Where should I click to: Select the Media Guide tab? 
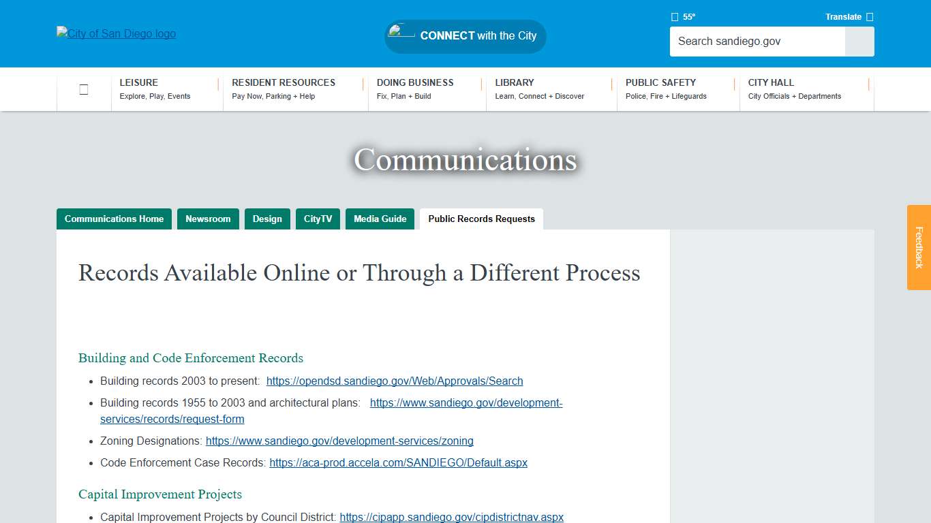pyautogui.click(x=380, y=219)
